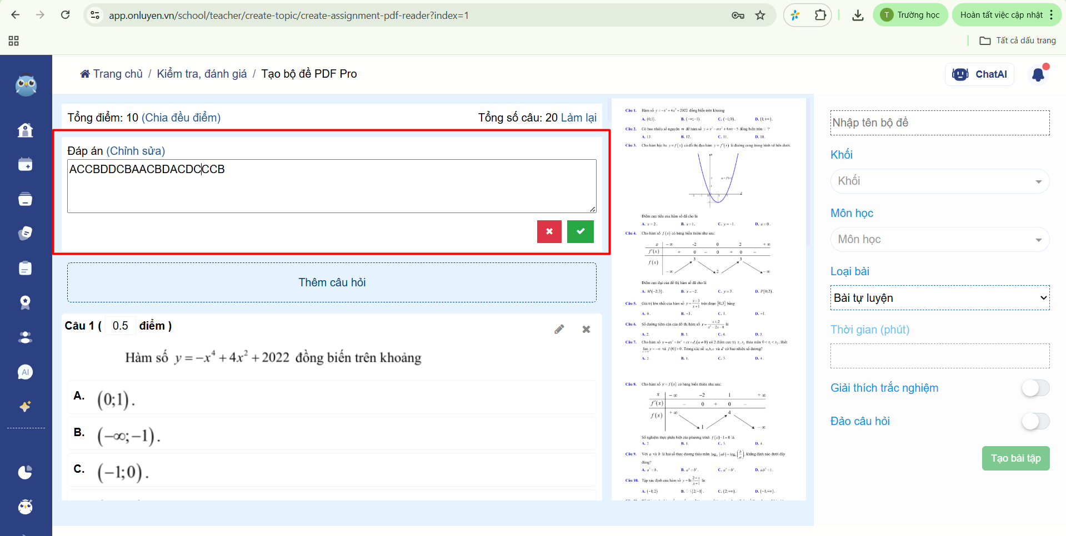Delete Câu 1 with the X icon
Viewport: 1066px width, 536px height.
[586, 329]
